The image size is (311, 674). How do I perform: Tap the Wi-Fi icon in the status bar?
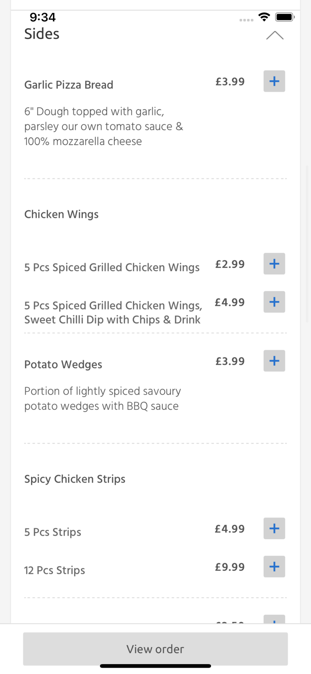[264, 17]
